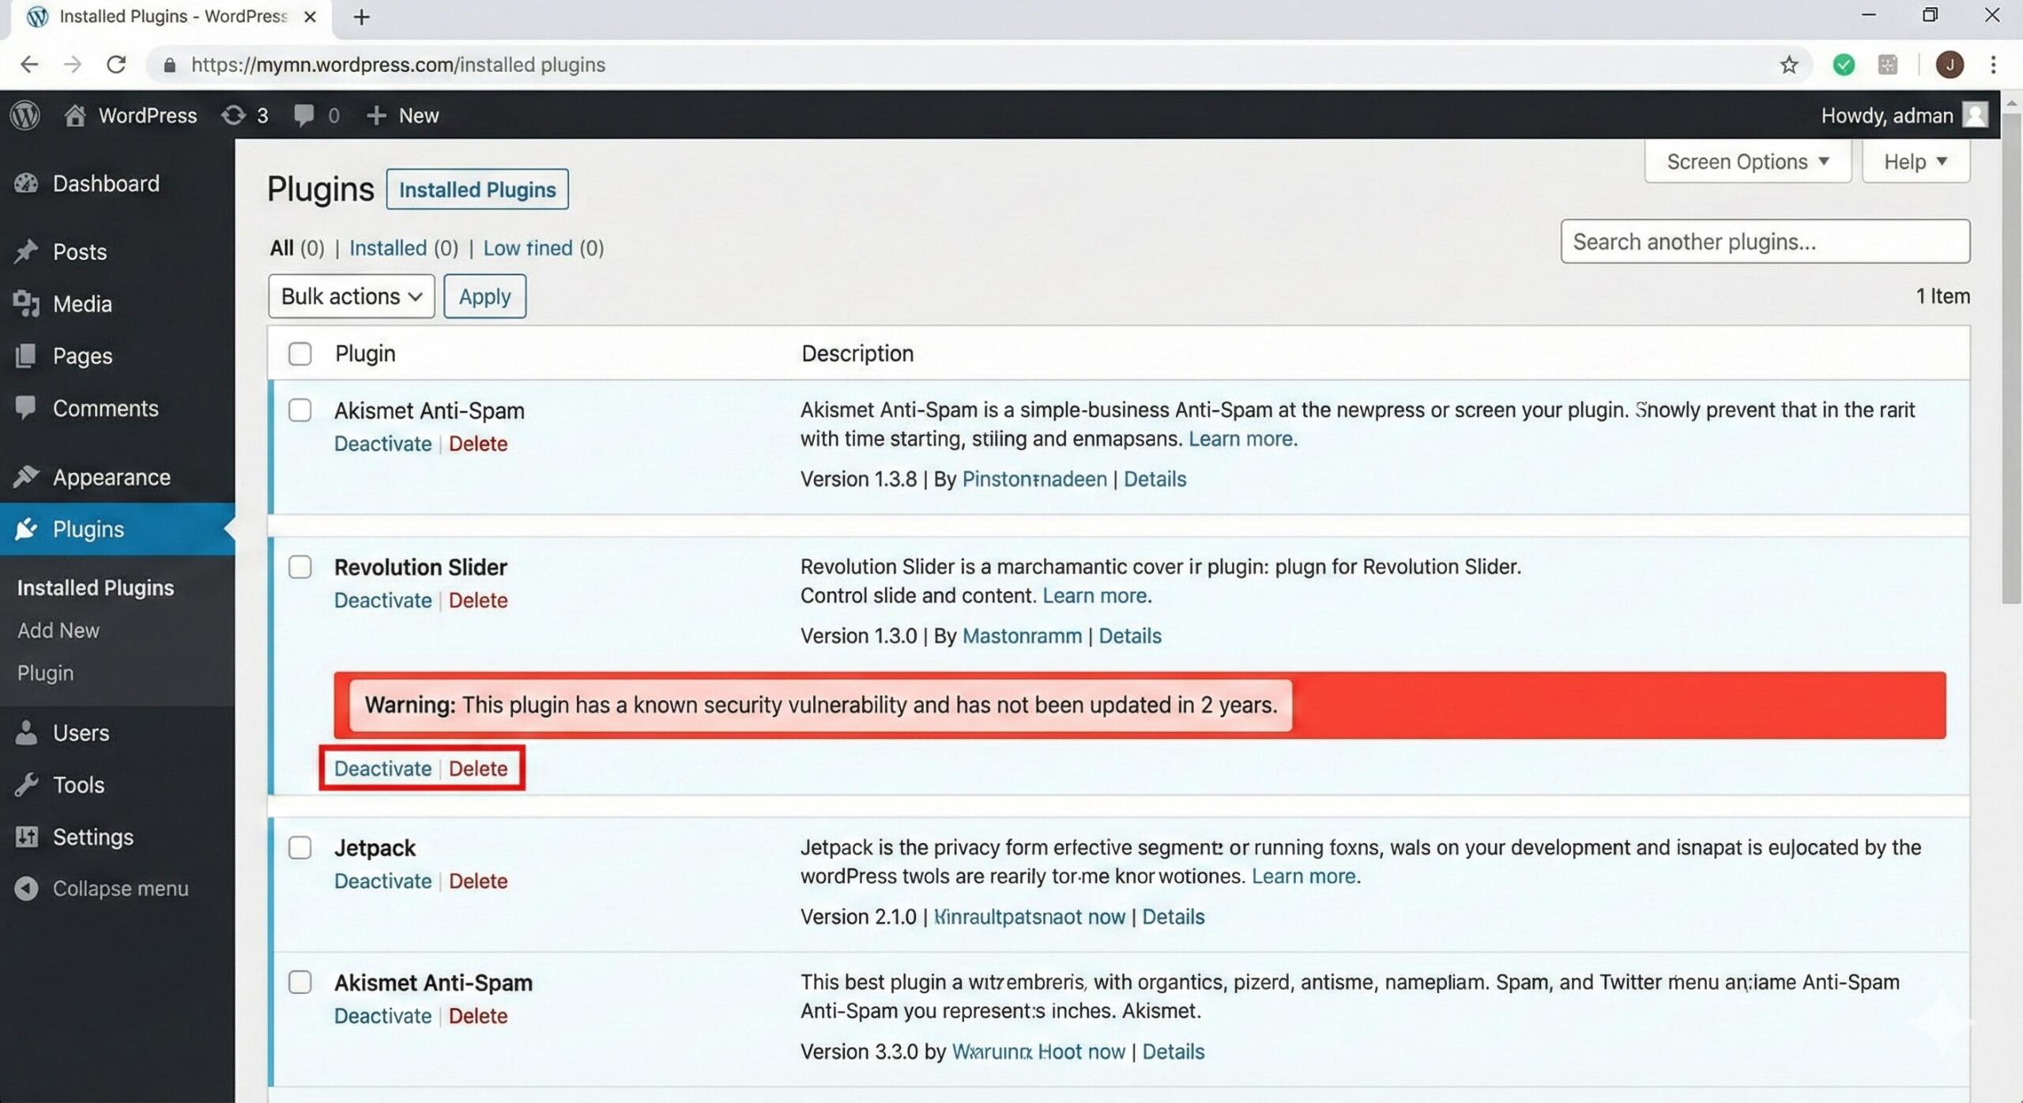2023x1103 pixels.
Task: Open the Bulk actions dropdown
Action: [351, 296]
